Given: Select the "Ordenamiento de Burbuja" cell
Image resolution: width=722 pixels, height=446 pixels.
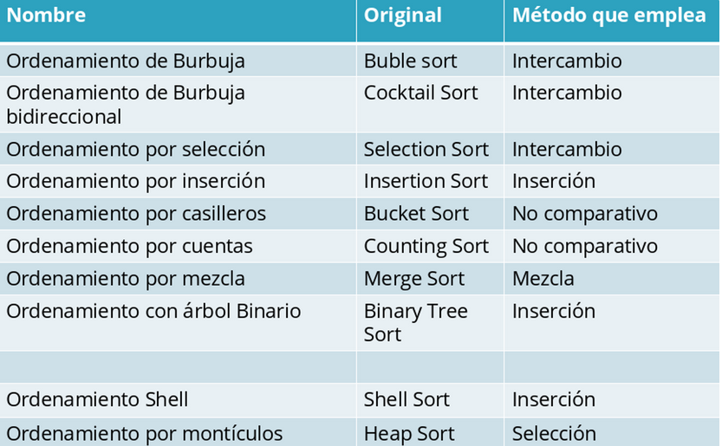Looking at the screenshot, I should [x=126, y=61].
